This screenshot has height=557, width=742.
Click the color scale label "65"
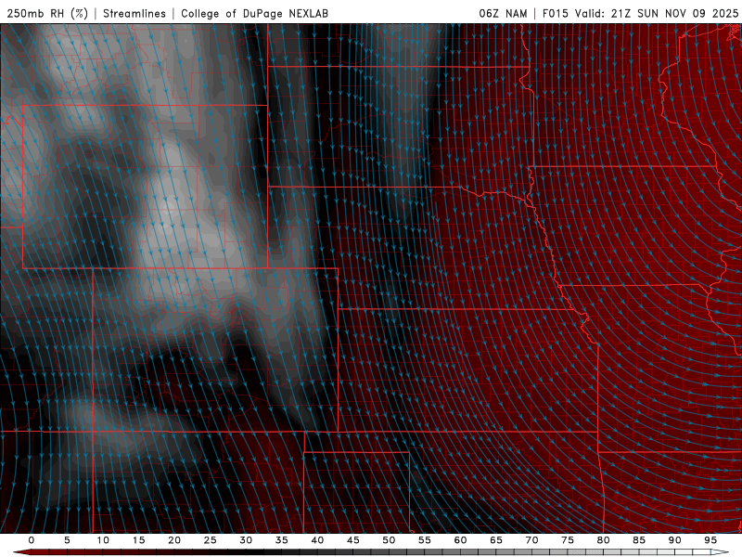(x=496, y=540)
